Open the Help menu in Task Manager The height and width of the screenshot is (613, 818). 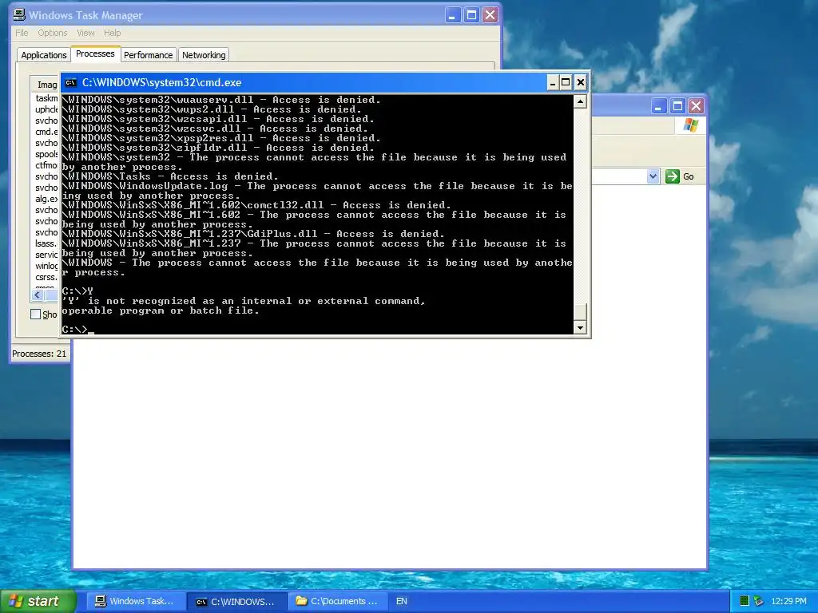pyautogui.click(x=112, y=33)
